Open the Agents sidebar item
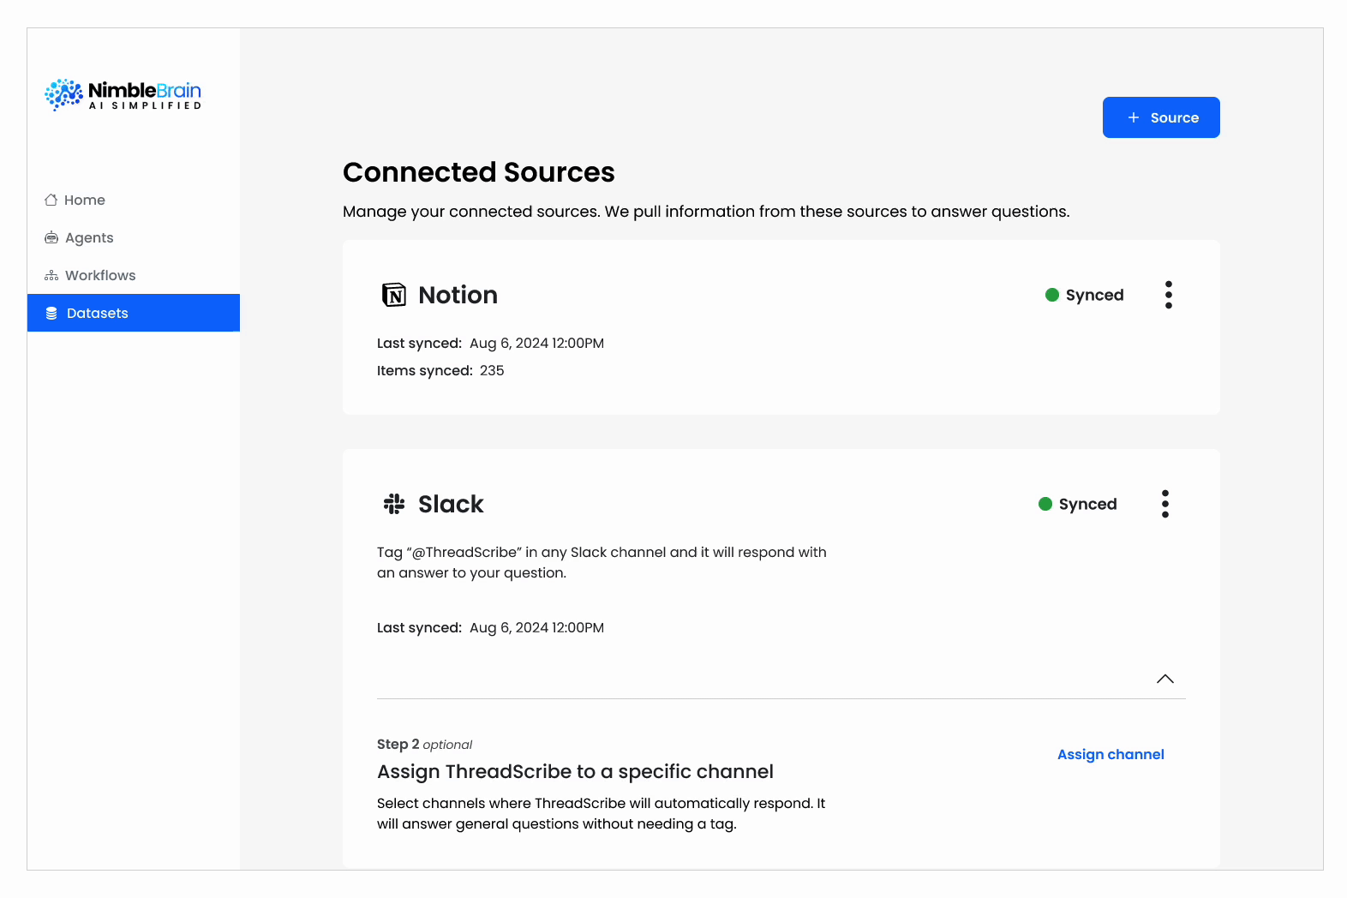The image size is (1347, 898). 89,237
